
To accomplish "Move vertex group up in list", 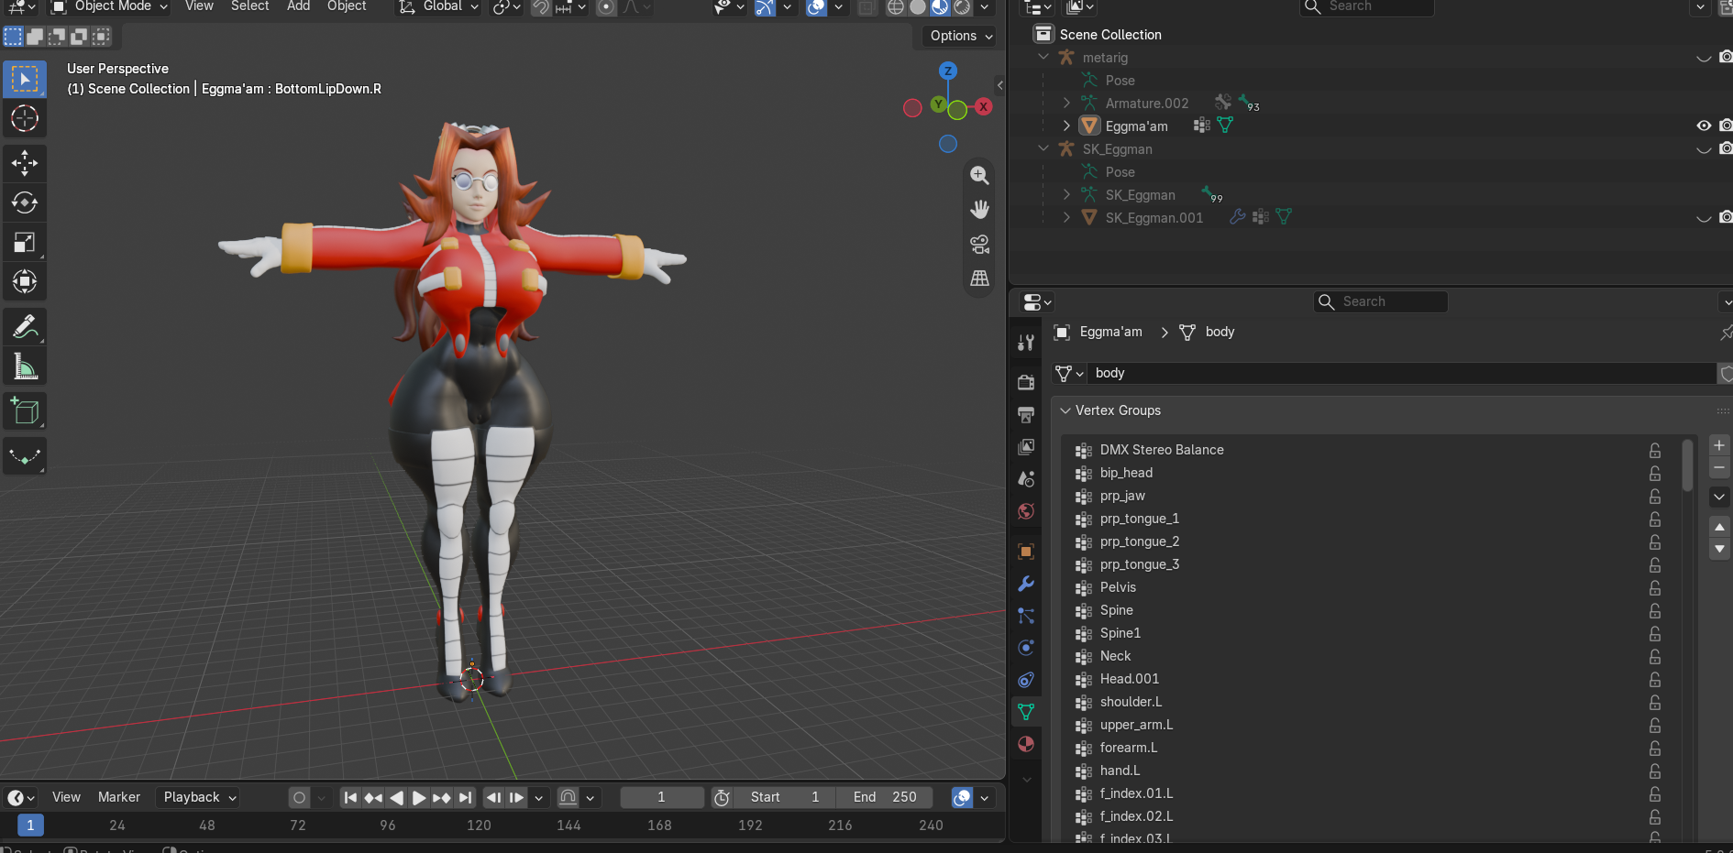I will click(1719, 527).
